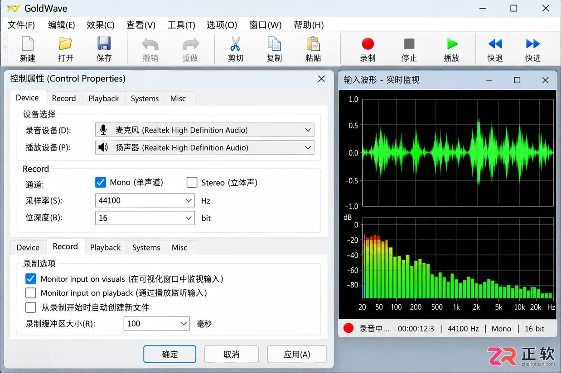Click the New (新建) file icon
This screenshot has height=373, width=561.
tap(28, 44)
